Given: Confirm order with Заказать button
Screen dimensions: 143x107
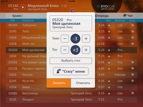Looking at the screenshot, I should click(x=59, y=83).
